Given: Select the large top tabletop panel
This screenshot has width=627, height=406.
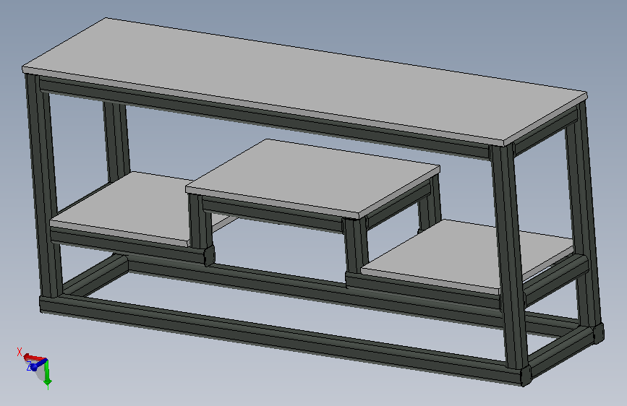Looking at the screenshot, I should click(304, 80).
